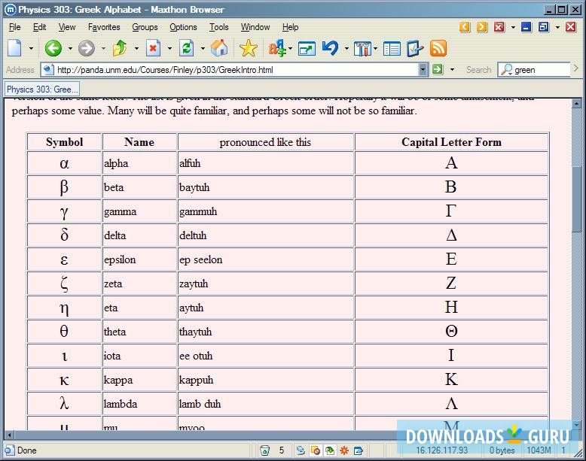Screen dimensions: 586x461
Task: Click the blue edit note icon in status bar
Action: click(359, 450)
